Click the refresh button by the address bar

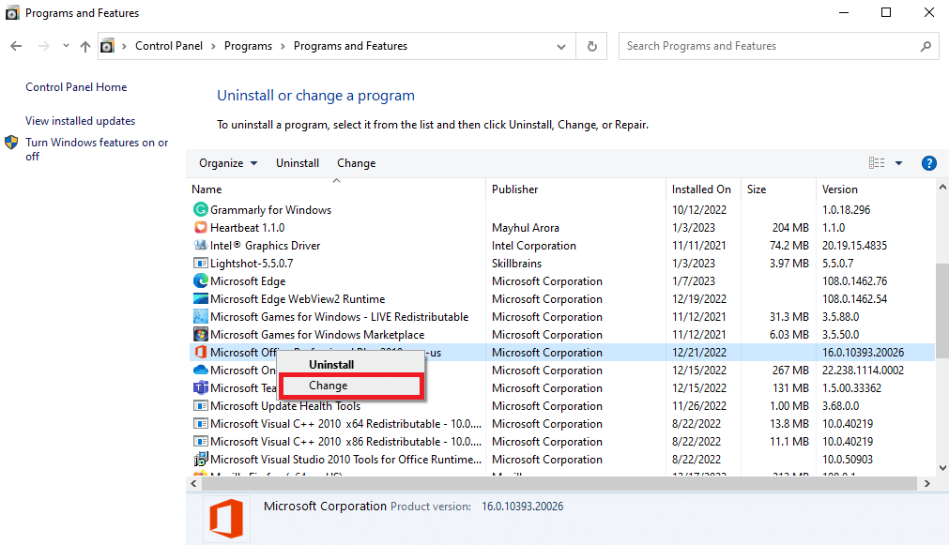(x=592, y=46)
